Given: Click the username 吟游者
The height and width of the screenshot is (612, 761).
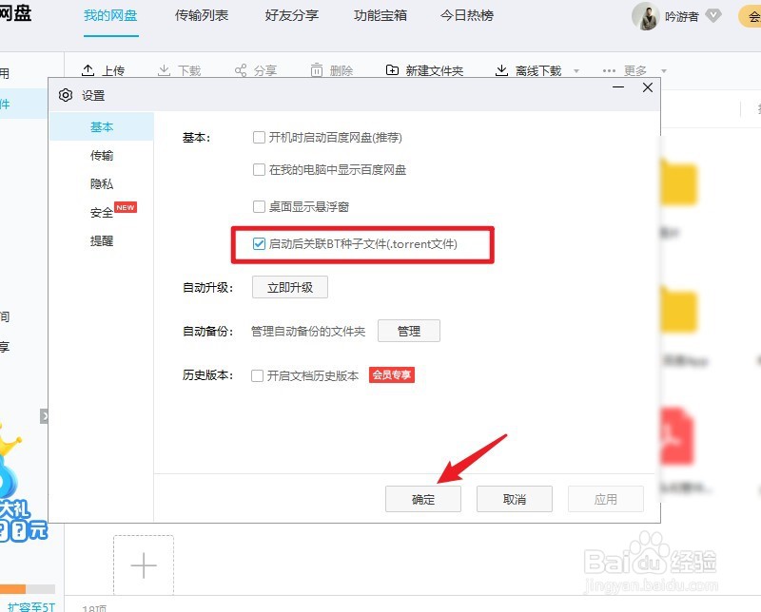Looking at the screenshot, I should (x=682, y=16).
